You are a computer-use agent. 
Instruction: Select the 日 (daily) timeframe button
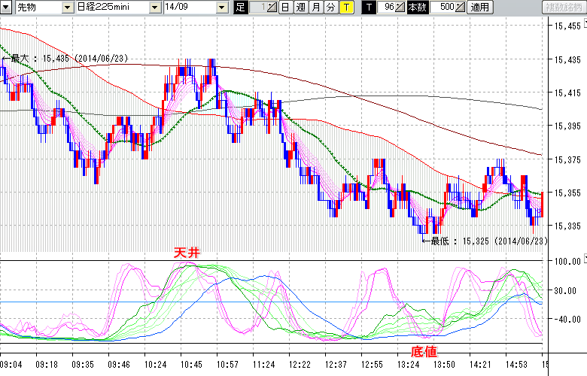(285, 8)
